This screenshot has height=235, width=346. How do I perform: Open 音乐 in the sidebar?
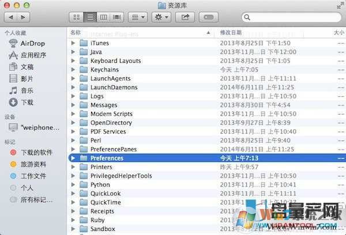[21, 90]
